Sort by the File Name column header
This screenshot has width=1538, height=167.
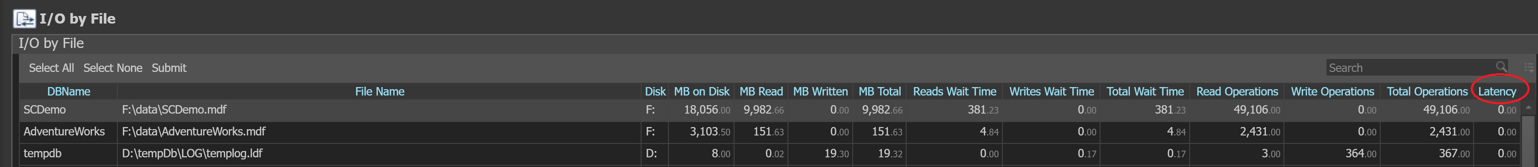[380, 91]
